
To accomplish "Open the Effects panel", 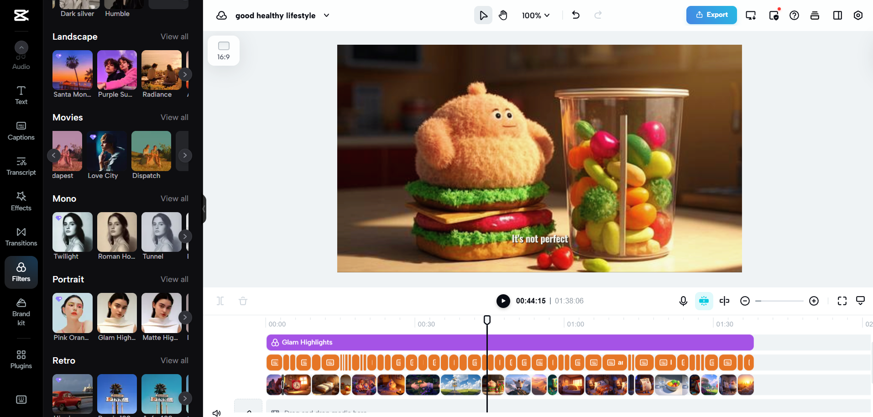I will tap(21, 202).
